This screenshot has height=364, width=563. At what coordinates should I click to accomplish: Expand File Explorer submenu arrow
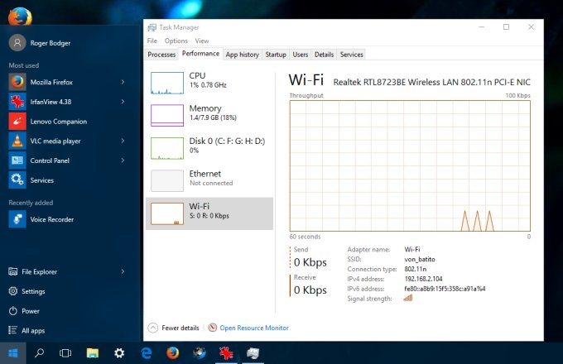point(123,272)
